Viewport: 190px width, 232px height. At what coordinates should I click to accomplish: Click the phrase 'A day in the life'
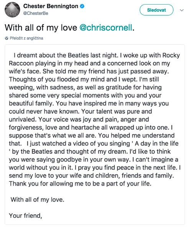[157, 143]
